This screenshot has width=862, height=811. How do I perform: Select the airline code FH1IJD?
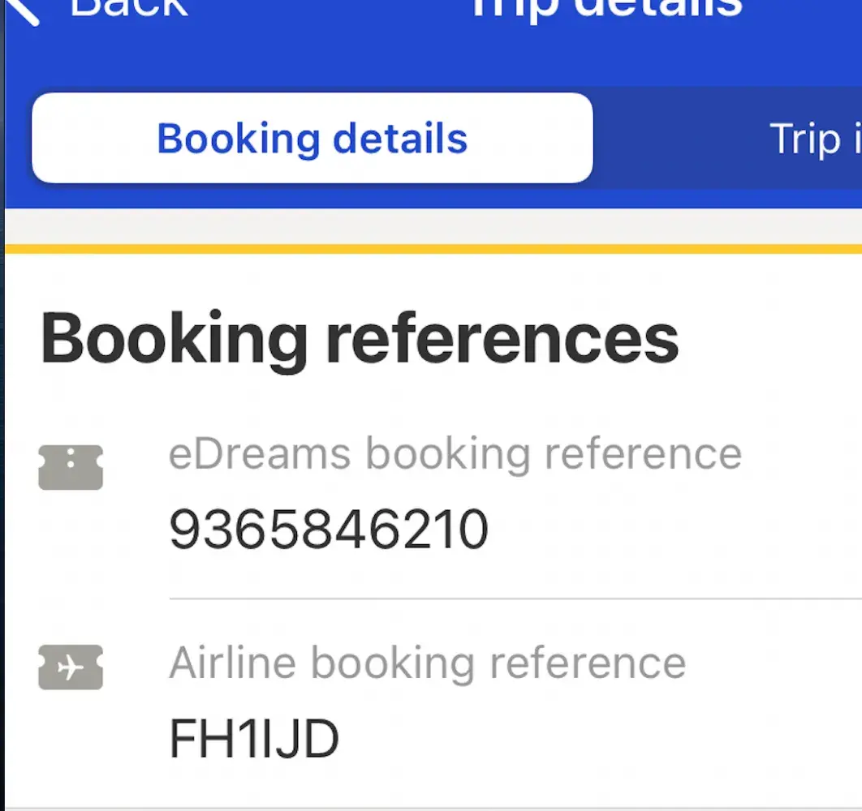253,739
